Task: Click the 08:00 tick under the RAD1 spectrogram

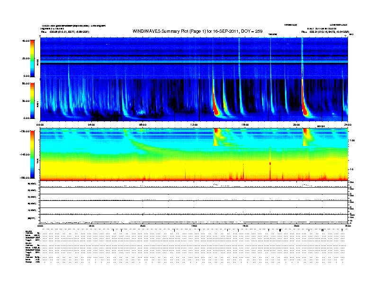Action: pos(143,125)
